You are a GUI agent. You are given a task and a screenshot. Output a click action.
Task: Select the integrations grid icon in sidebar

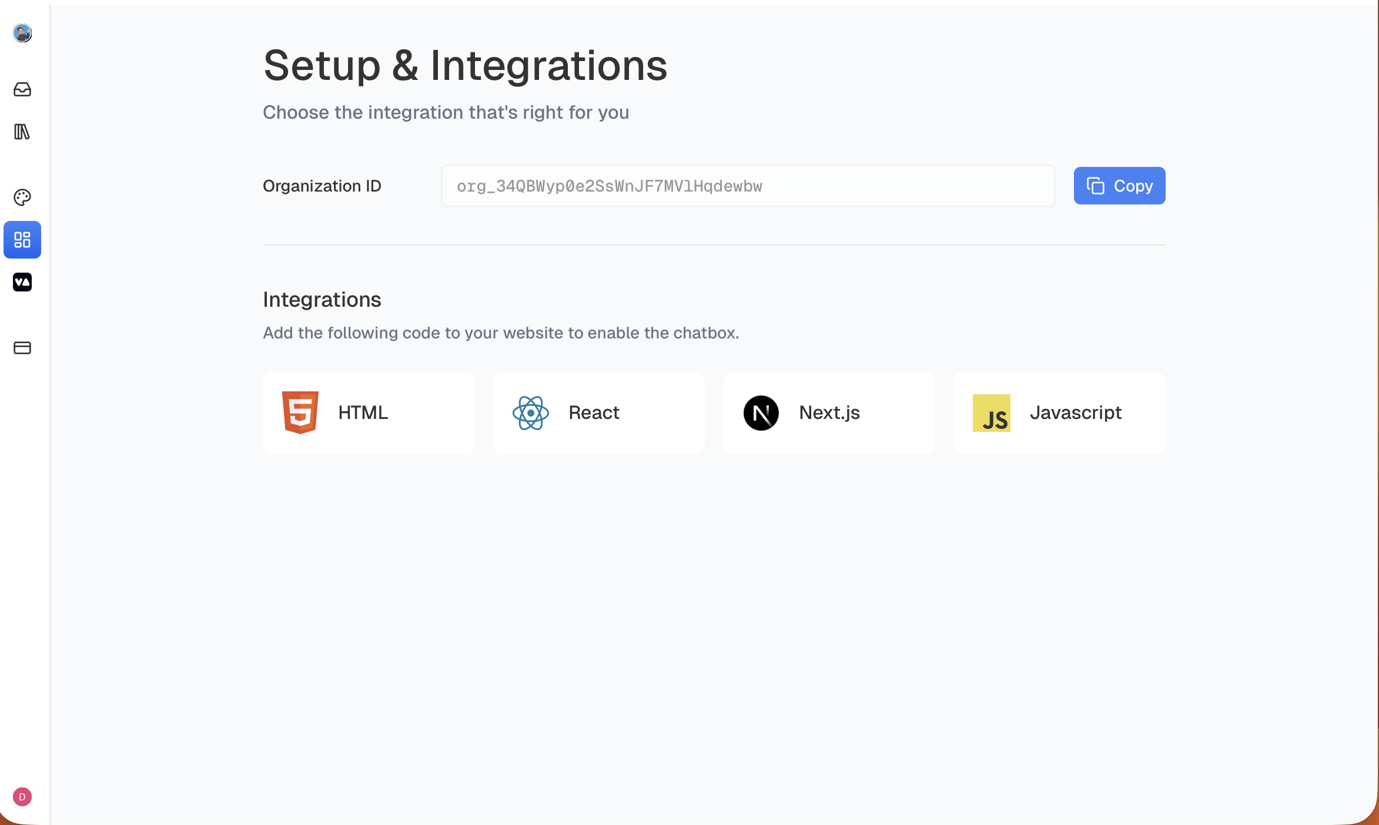point(22,240)
